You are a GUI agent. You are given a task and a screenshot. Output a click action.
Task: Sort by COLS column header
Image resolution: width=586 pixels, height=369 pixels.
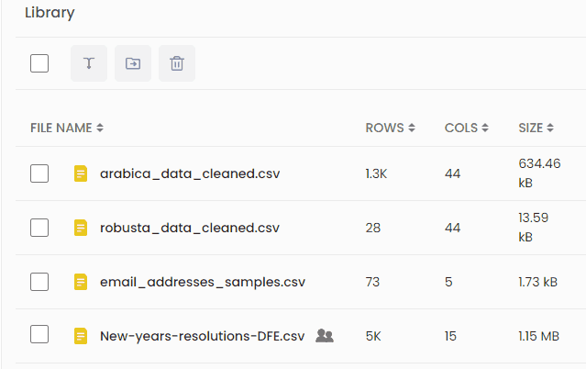coord(466,128)
